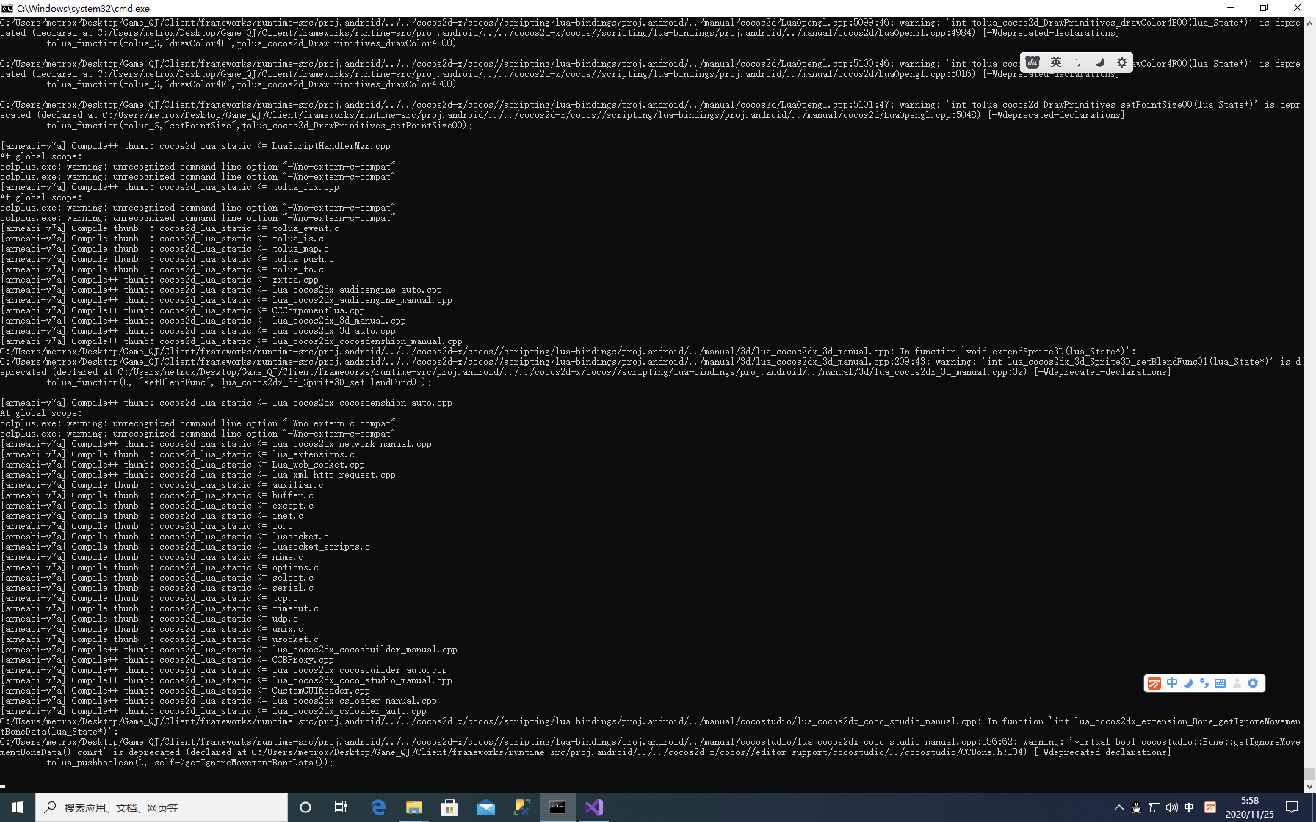Image resolution: width=1316 pixels, height=822 pixels.
Task: Toggle Baidu IME 英 language mode
Action: pos(1056,62)
